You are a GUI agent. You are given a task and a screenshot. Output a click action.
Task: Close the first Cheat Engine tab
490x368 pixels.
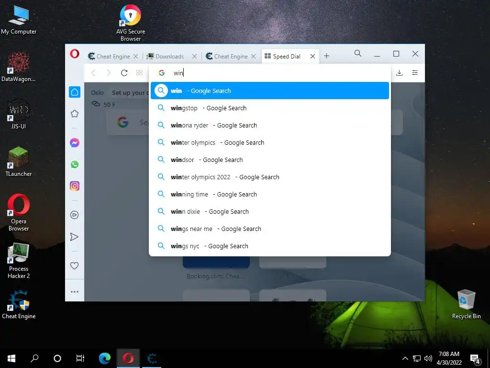[x=135, y=57]
